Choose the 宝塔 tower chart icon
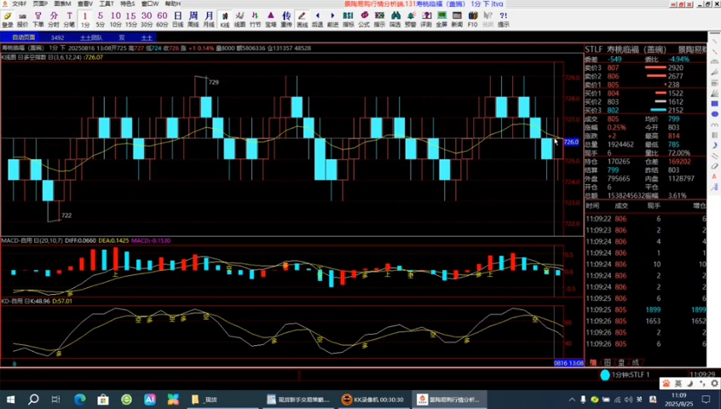The height and width of the screenshot is (409, 721). tap(271, 20)
